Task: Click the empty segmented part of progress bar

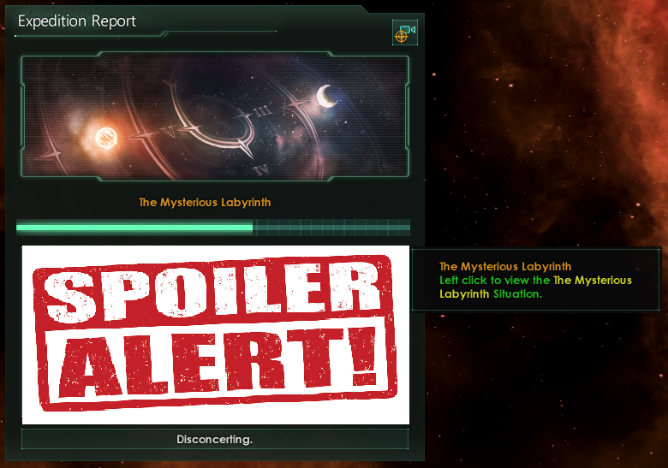Action: point(331,228)
